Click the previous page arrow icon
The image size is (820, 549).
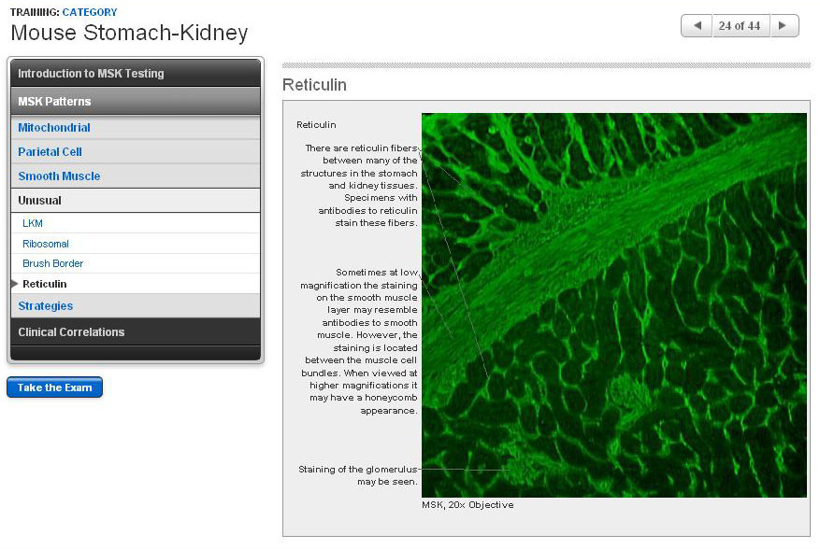coord(696,25)
